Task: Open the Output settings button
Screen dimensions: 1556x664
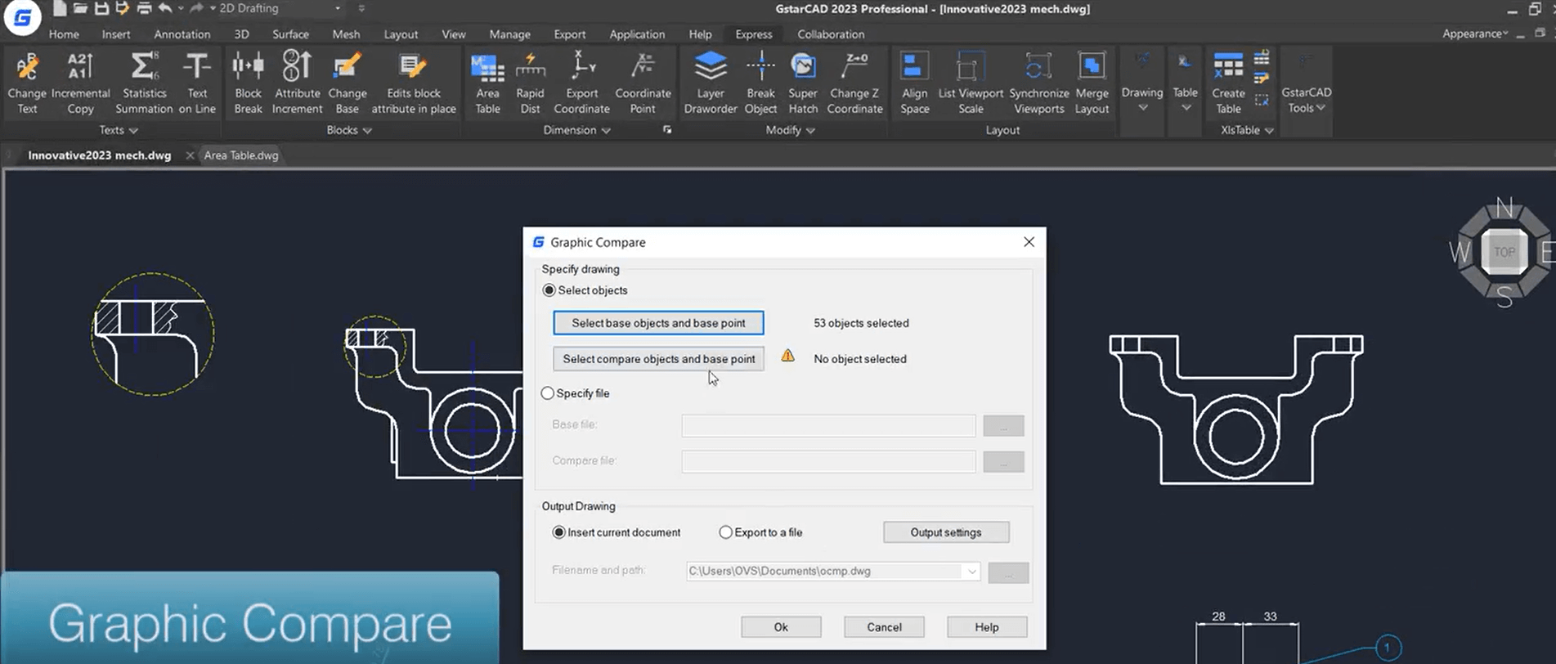Action: [946, 532]
